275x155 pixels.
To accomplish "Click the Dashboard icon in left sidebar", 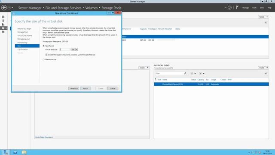I will click(x=3, y=17).
